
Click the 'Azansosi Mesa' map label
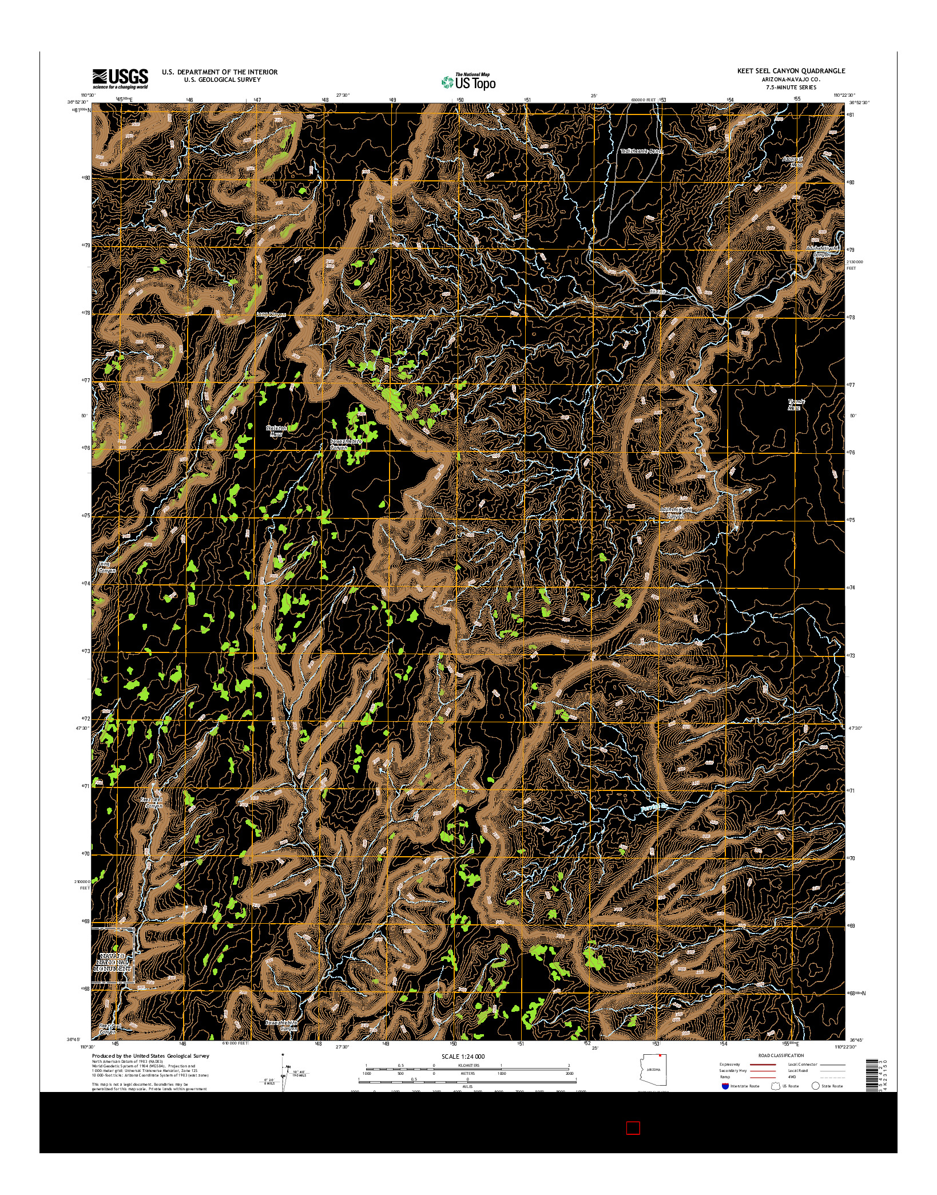tap(793, 162)
